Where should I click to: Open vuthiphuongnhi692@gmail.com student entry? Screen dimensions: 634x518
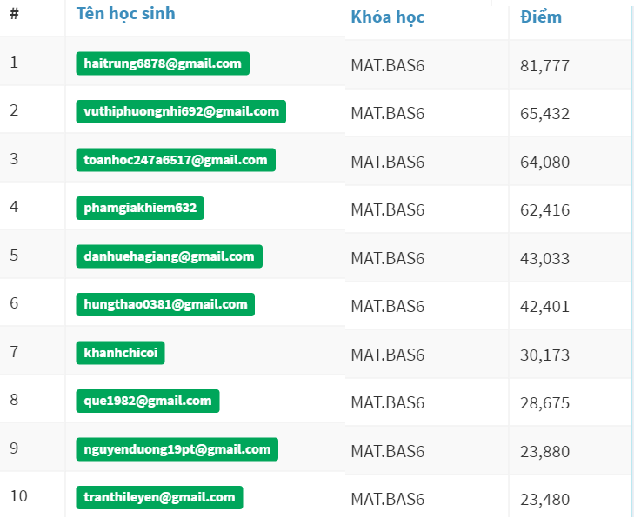coord(181,111)
